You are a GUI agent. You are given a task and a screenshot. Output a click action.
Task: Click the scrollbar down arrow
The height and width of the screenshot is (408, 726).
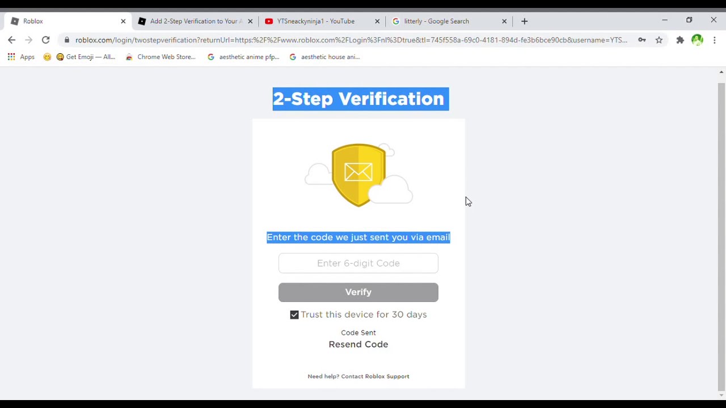click(721, 396)
